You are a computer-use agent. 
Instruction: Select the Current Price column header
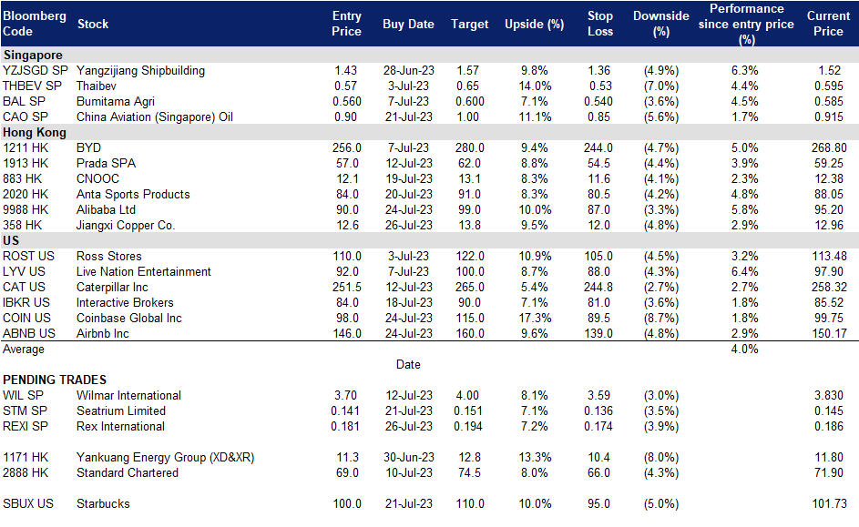[828, 24]
